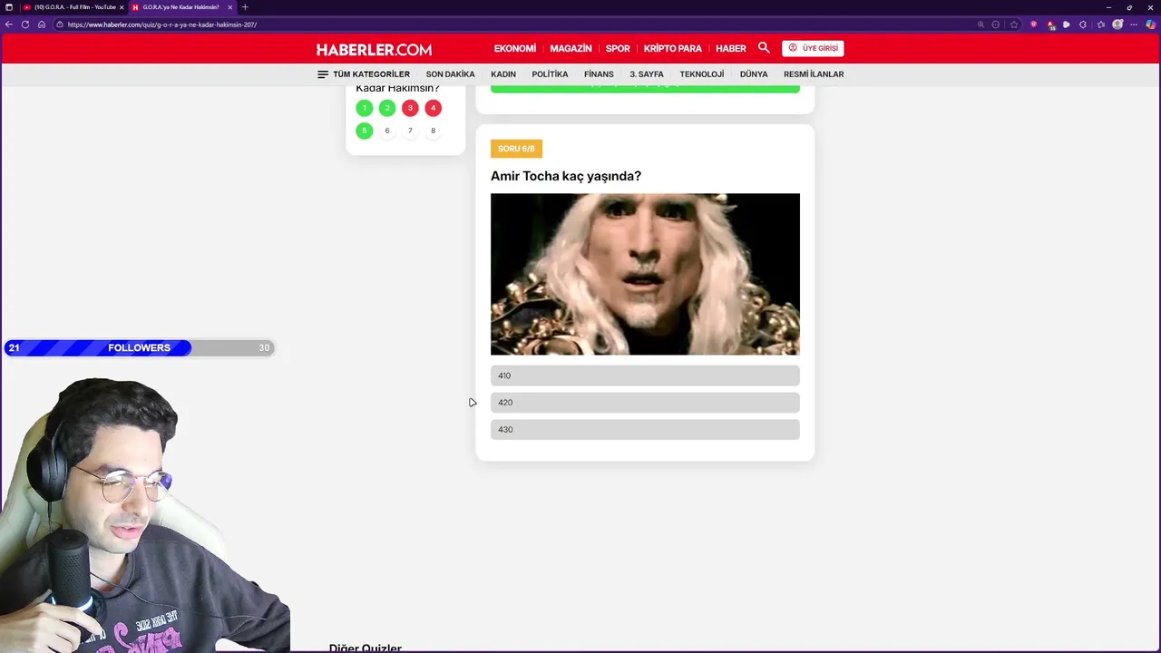Go to the HABERLER.COM homepage logo
Image resolution: width=1161 pixels, height=653 pixels.
[374, 49]
